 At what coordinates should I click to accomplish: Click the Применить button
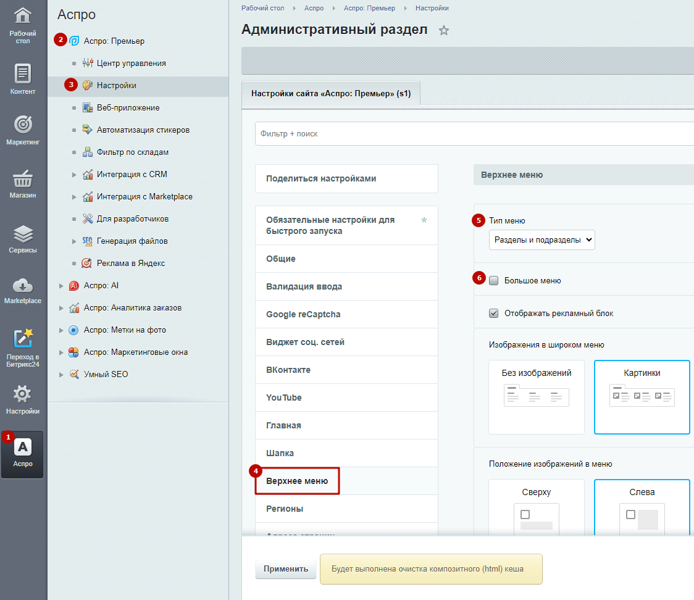[285, 569]
